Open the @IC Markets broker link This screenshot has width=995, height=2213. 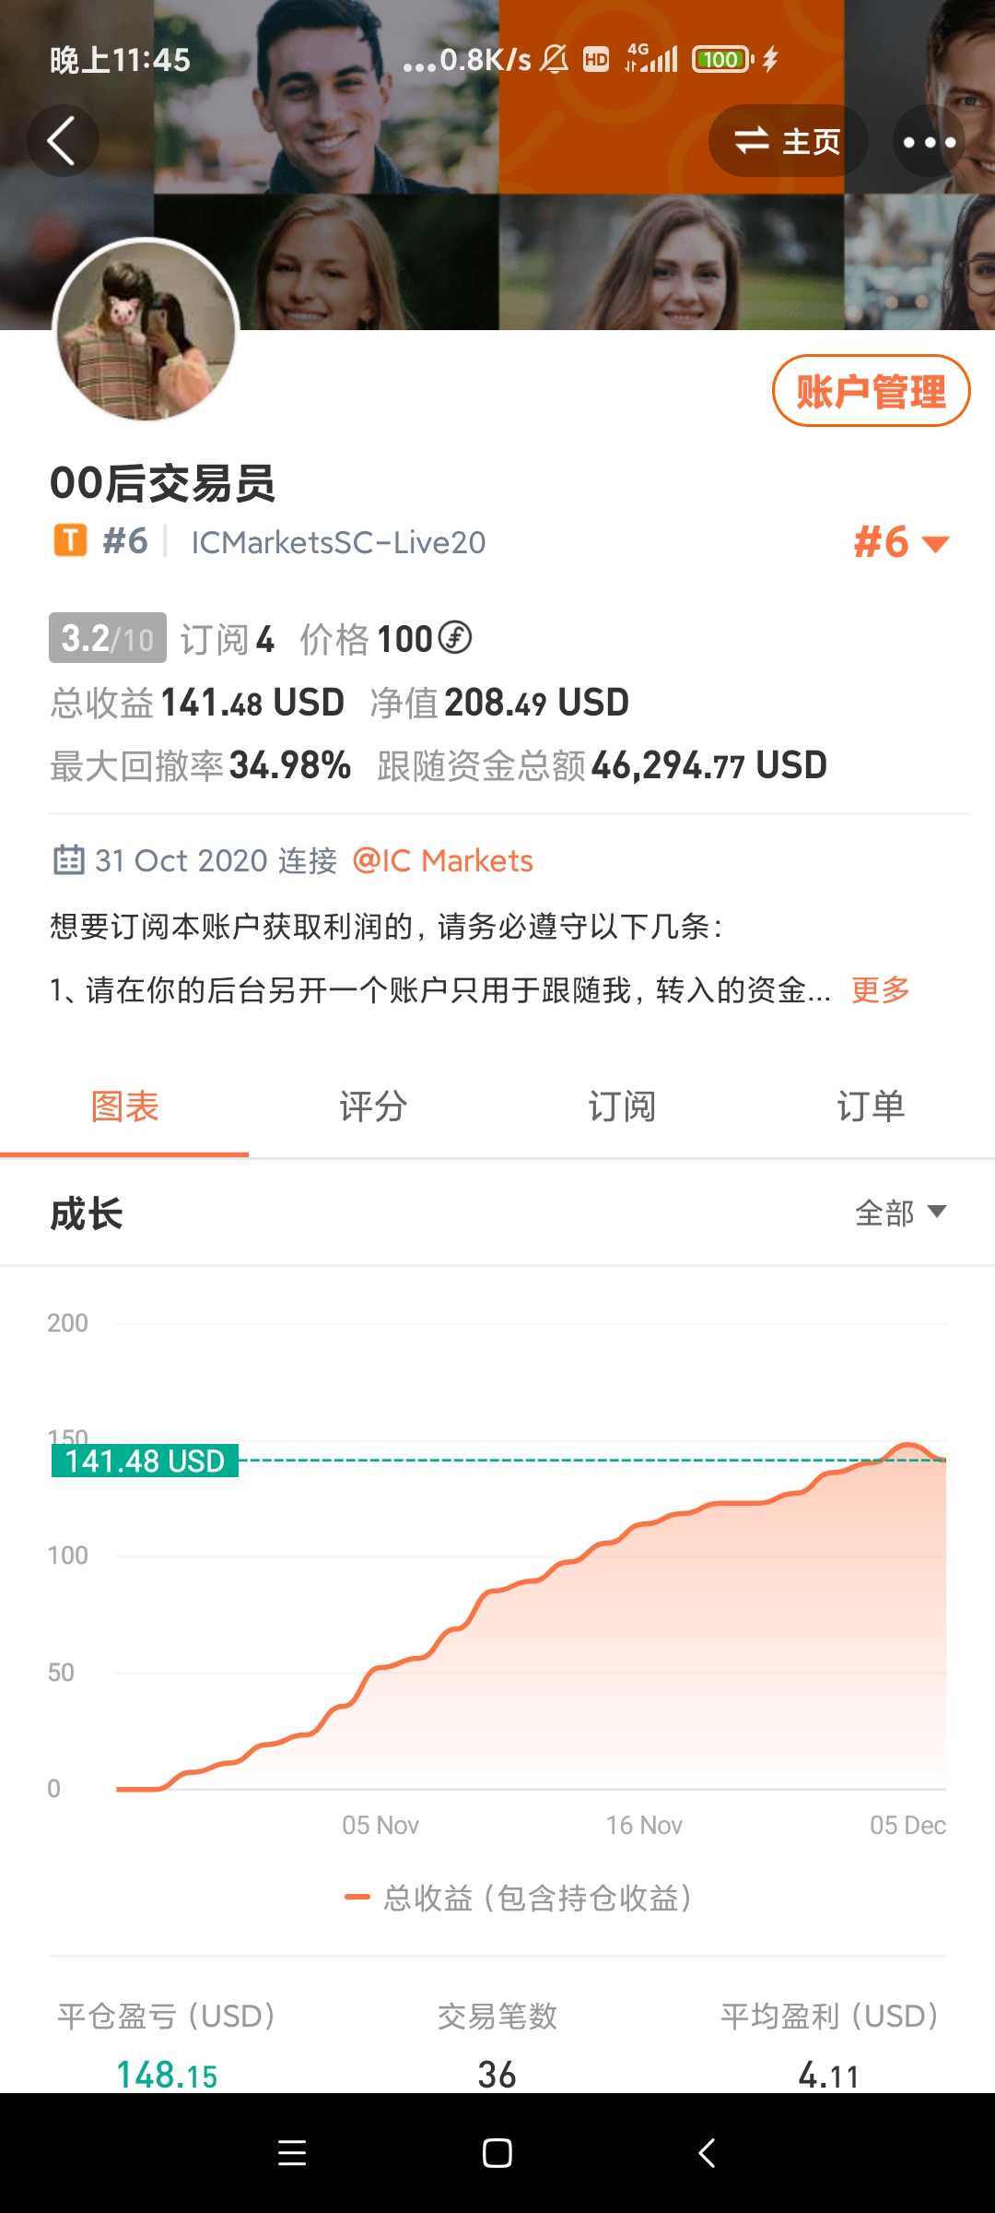point(443,860)
